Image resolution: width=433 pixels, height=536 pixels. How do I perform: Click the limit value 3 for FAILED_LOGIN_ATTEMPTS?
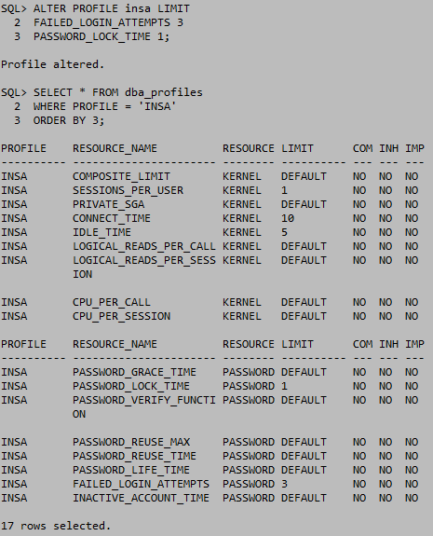click(x=284, y=484)
